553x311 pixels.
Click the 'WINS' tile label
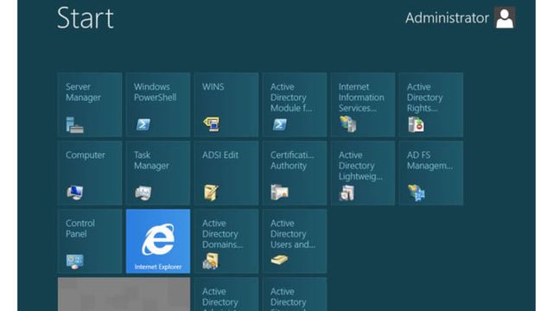coord(213,86)
